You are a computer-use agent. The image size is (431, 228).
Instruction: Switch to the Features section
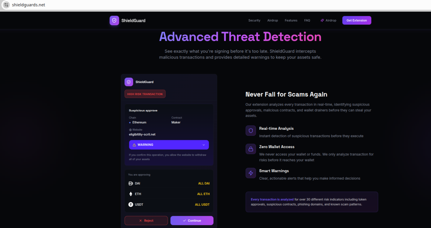(291, 20)
